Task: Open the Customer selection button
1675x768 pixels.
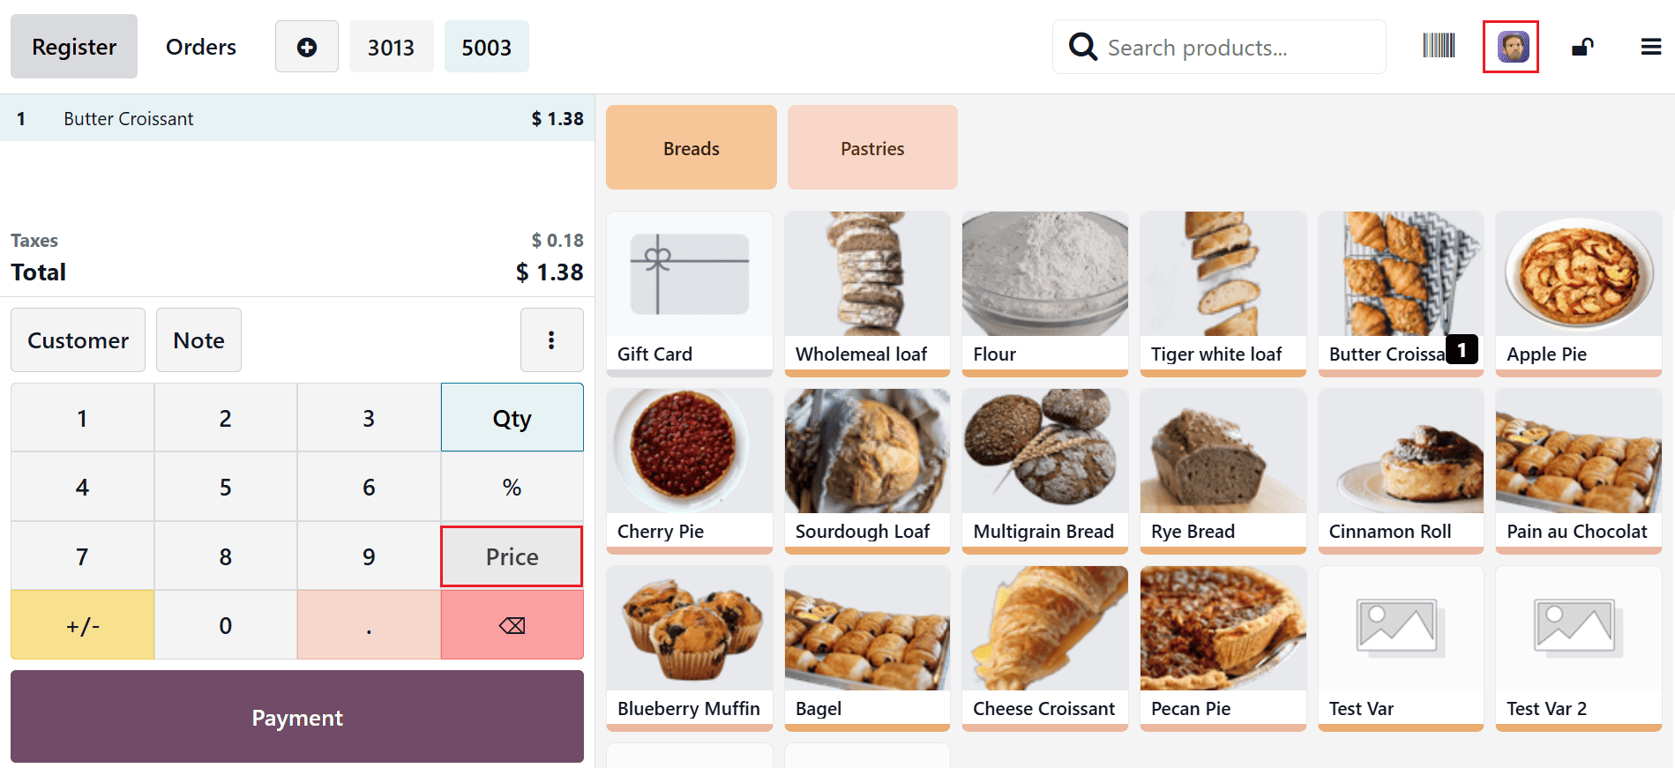Action: [78, 339]
